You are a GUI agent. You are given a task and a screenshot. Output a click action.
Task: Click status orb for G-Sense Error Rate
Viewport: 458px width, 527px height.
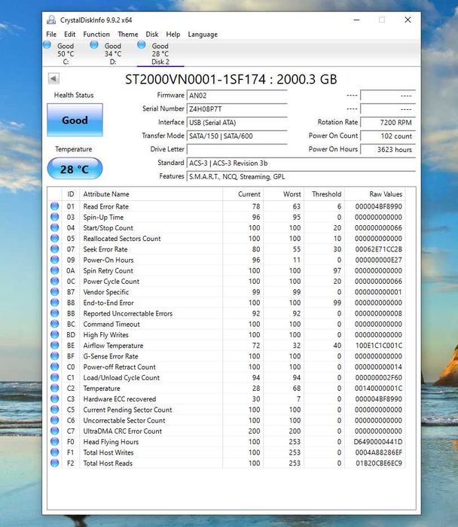point(54,356)
